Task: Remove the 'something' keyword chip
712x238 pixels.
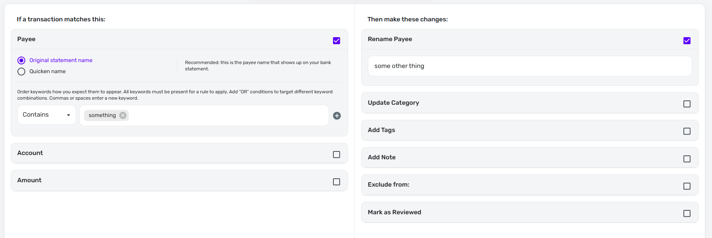Action: tap(123, 115)
